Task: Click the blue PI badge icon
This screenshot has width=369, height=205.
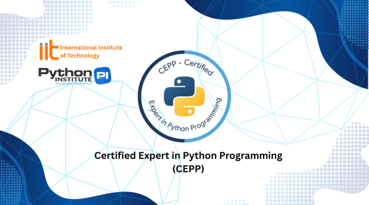Action: (x=102, y=76)
